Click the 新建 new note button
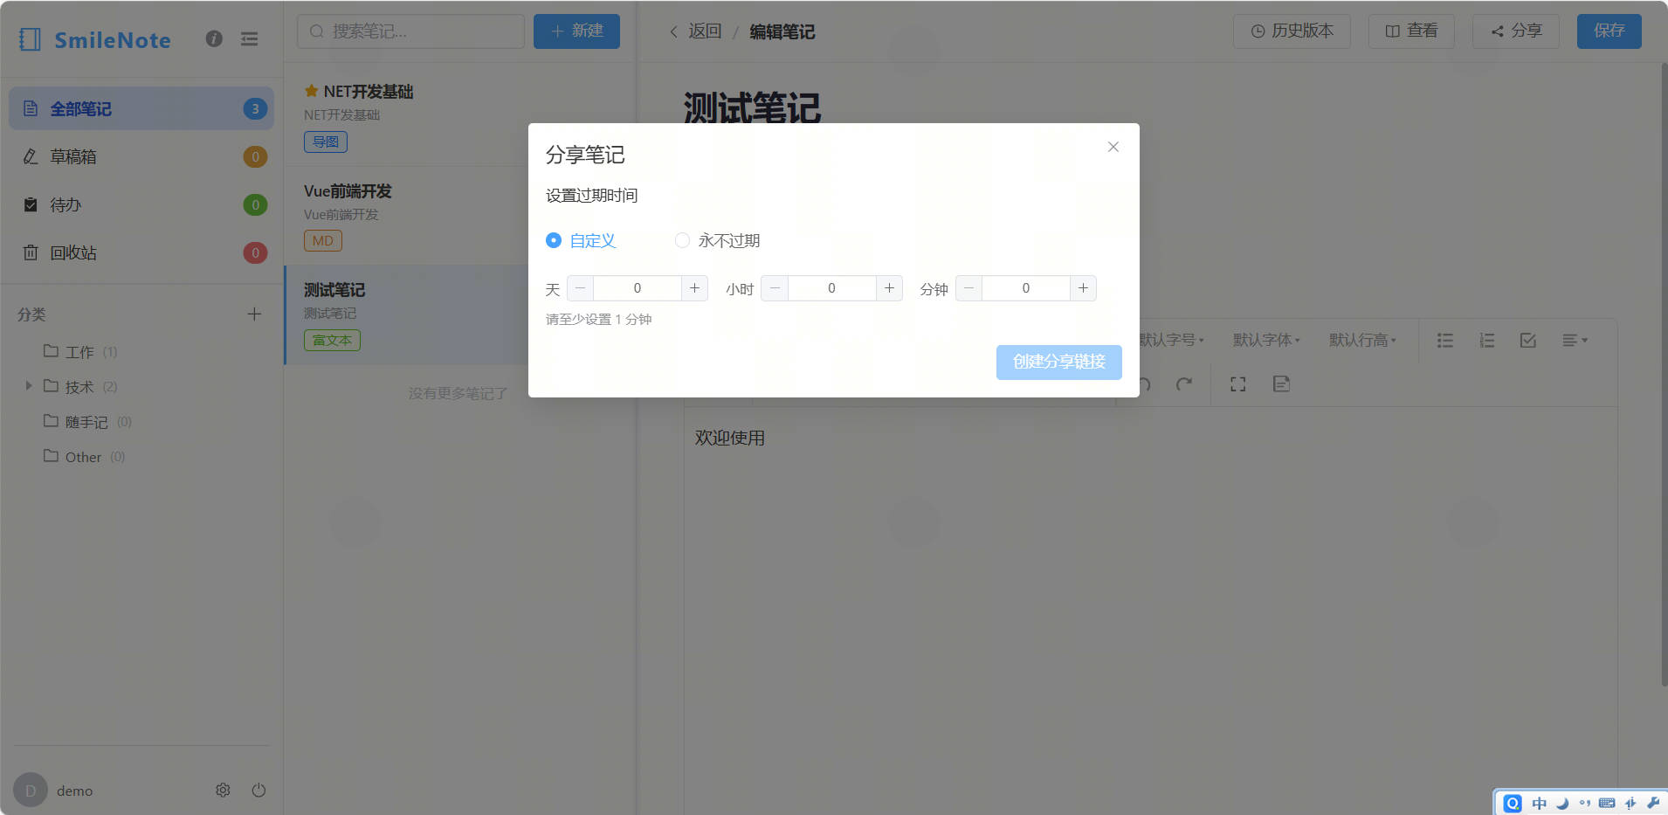This screenshot has height=815, width=1668. coord(576,31)
